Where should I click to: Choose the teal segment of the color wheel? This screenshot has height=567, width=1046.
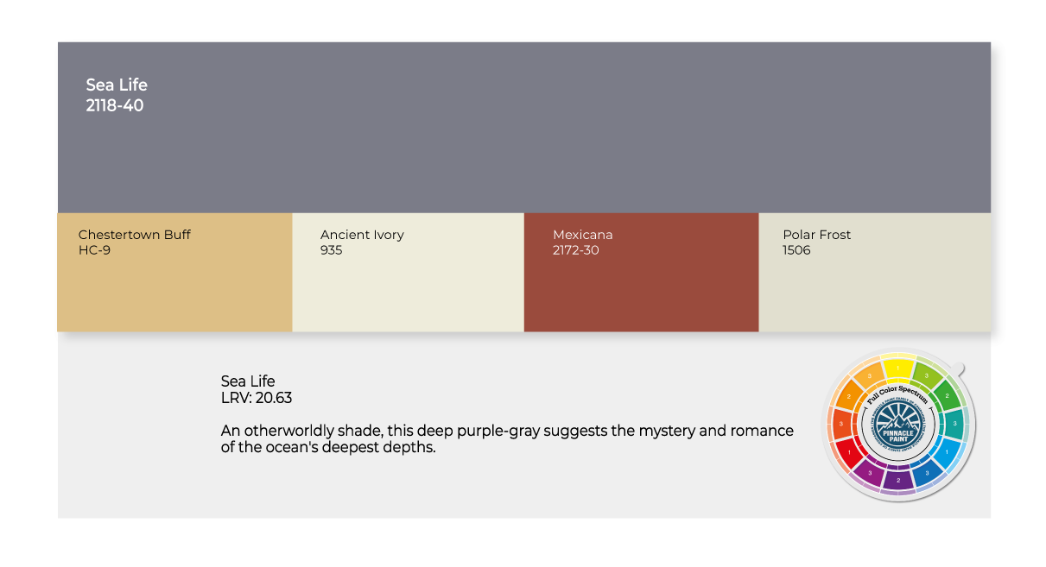tap(955, 424)
